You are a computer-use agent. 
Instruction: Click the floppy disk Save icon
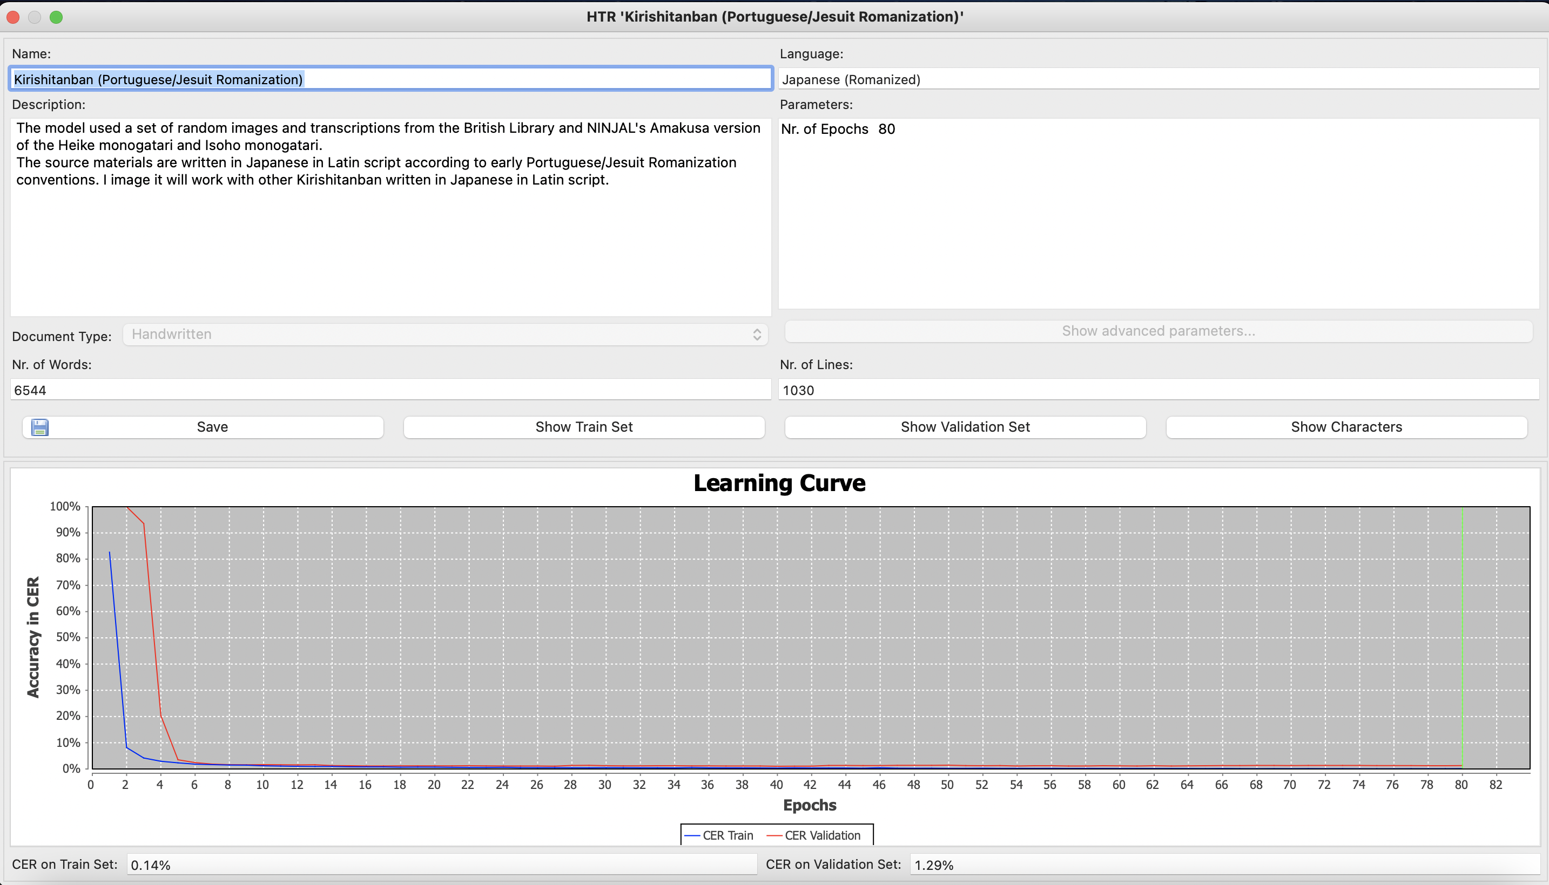point(40,427)
